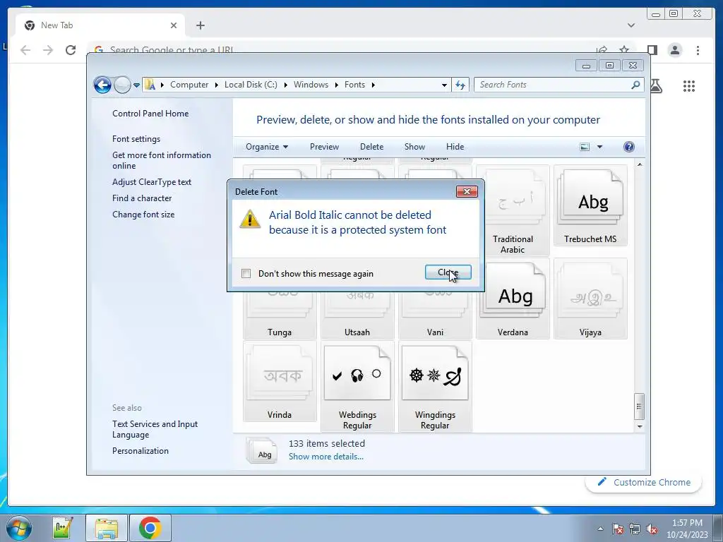Image resolution: width=723 pixels, height=542 pixels.
Task: Click the font list scrollbar thumb
Action: 639,406
